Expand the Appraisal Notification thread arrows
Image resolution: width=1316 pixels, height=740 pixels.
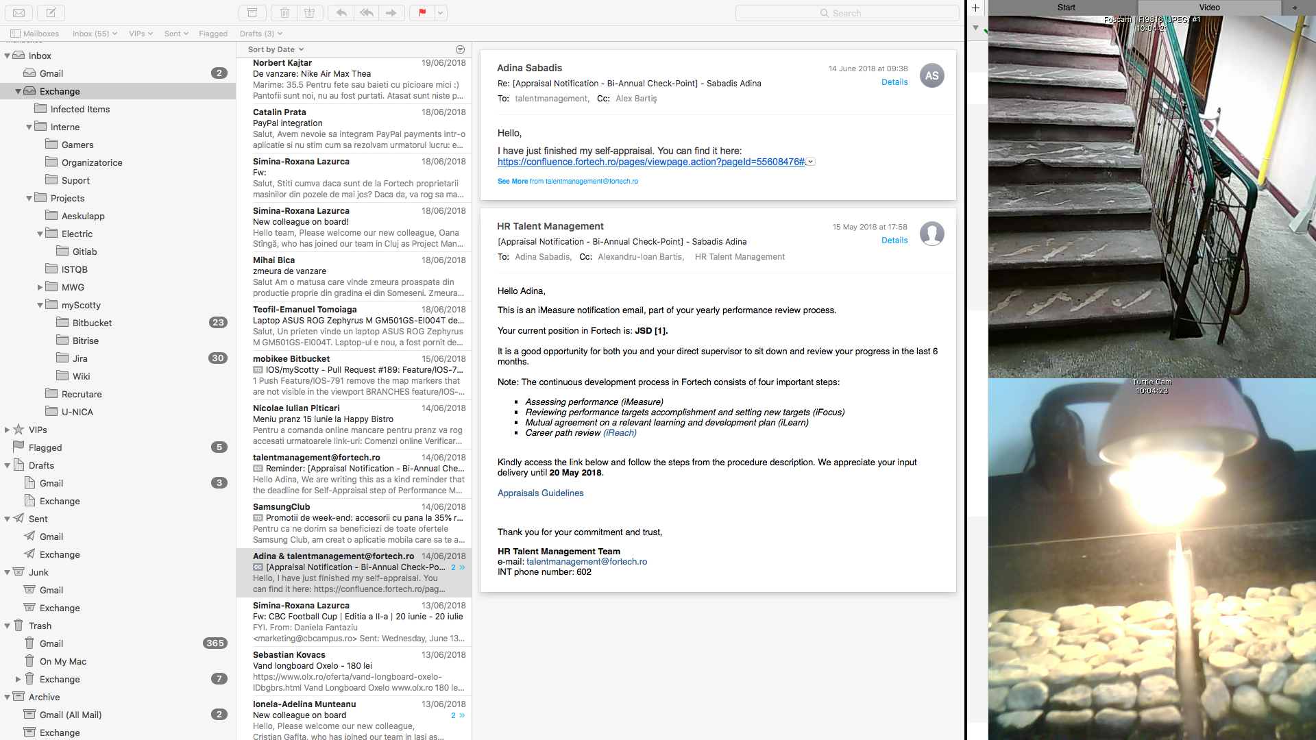[x=458, y=567]
